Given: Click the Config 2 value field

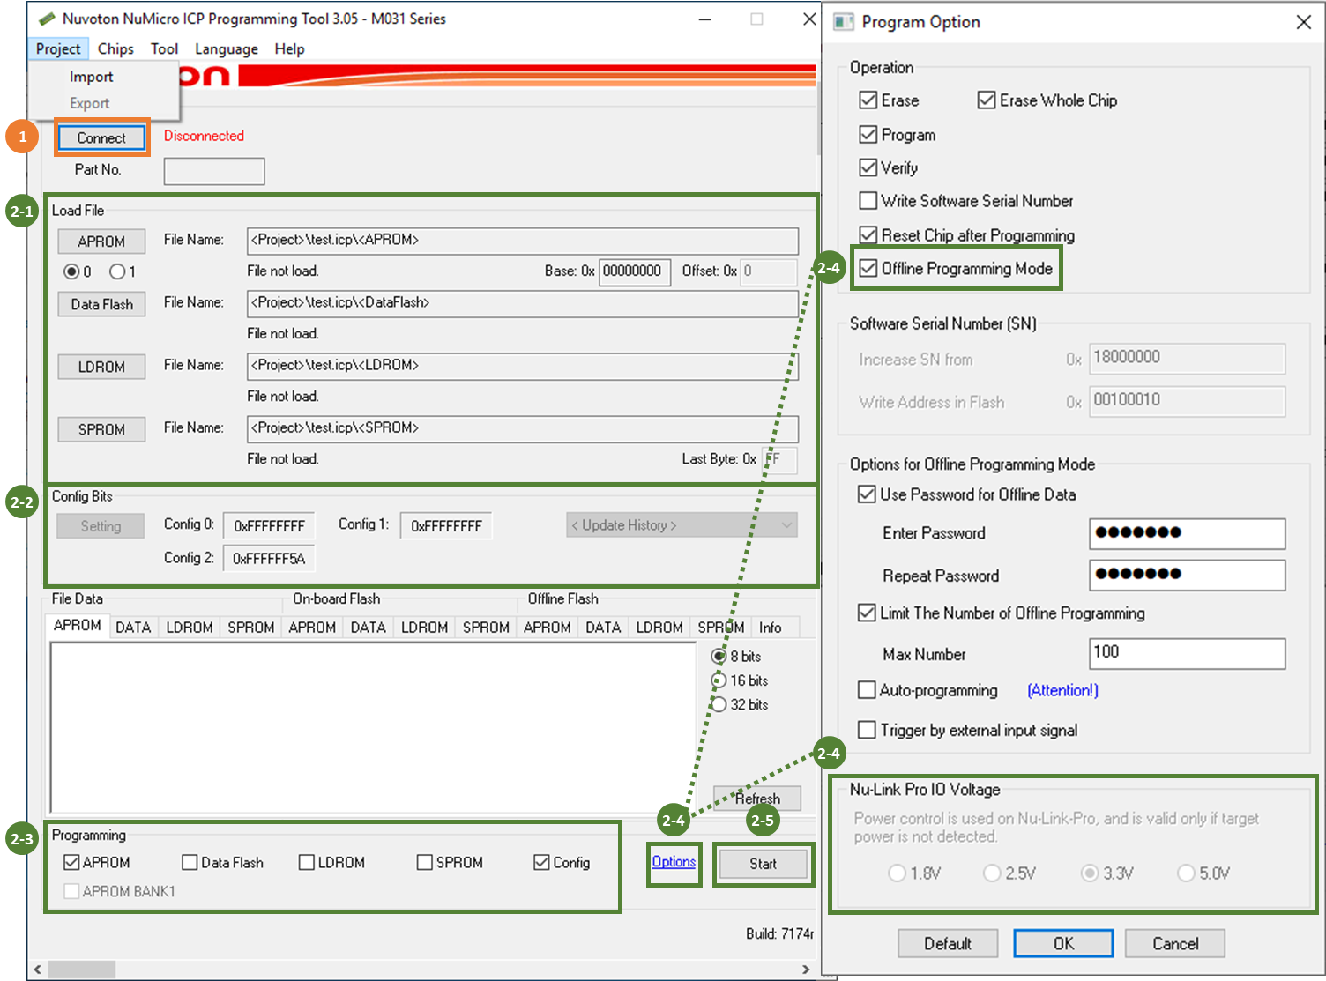Looking at the screenshot, I should point(269,559).
